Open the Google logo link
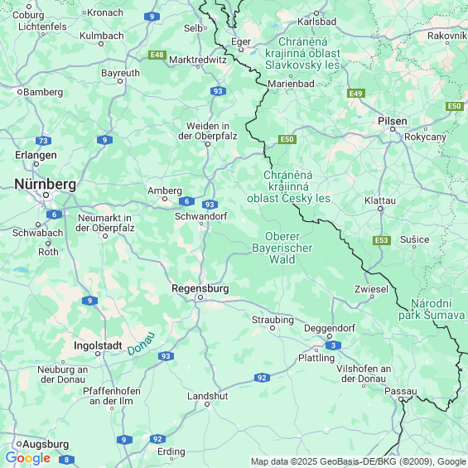The width and height of the screenshot is (468, 468). point(28,458)
